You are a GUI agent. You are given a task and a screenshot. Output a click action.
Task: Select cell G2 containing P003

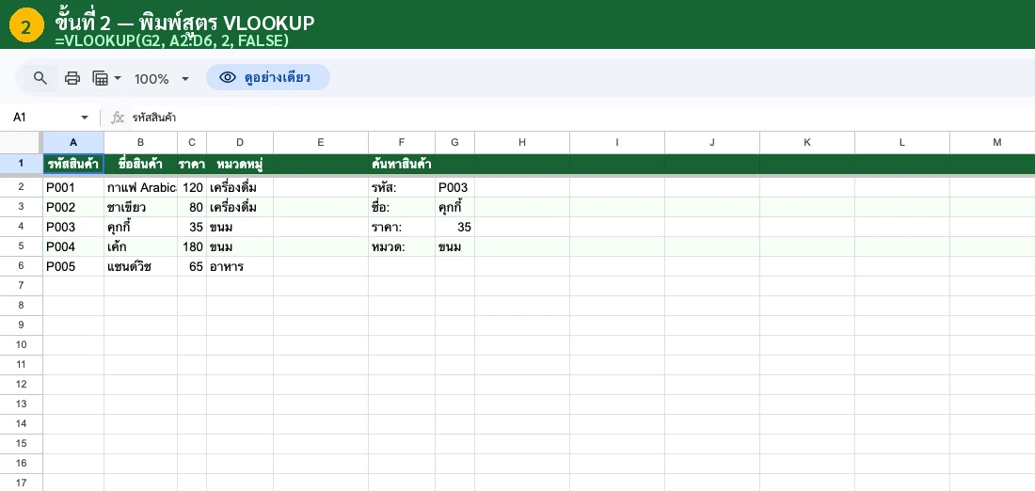454,187
